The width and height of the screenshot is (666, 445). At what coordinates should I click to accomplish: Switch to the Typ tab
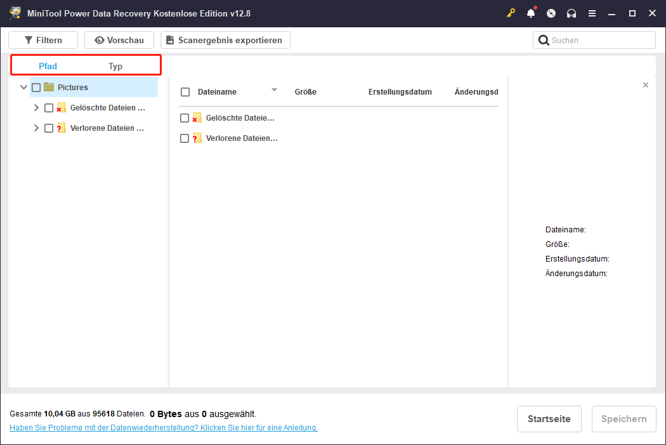pyautogui.click(x=115, y=66)
